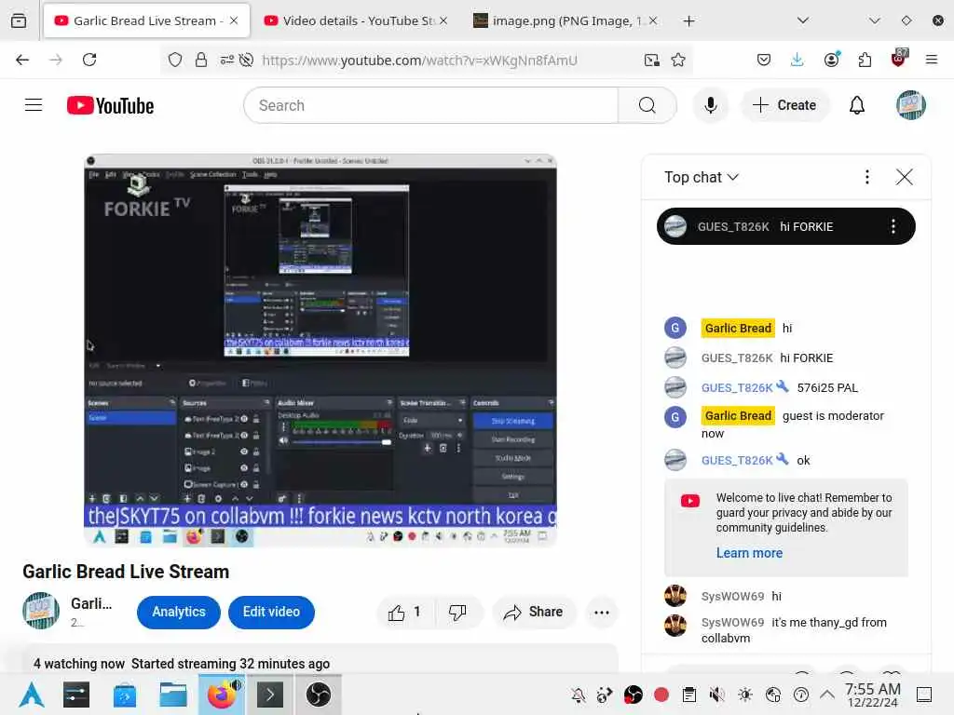List all tabs with dropdown arrow
Screen dimensions: 954x715
[x=803, y=20]
